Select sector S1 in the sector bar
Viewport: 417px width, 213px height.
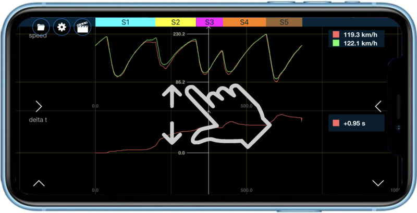(125, 22)
